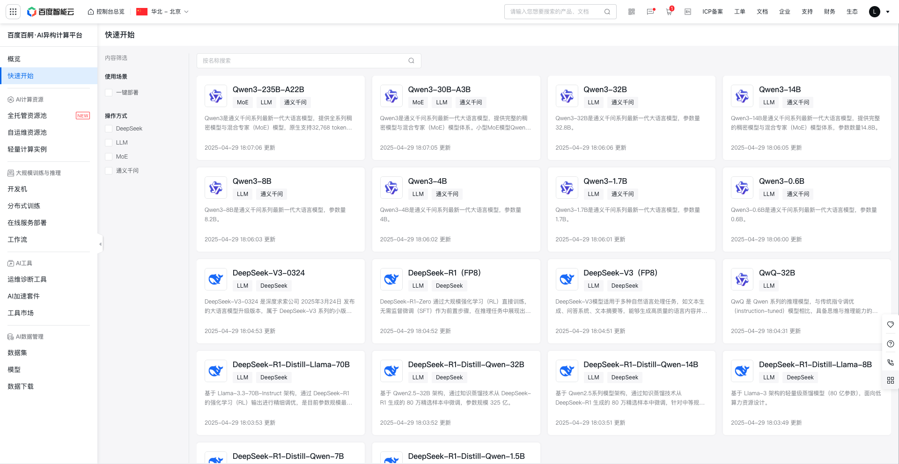Open 运维诊断工具 in sidebar
This screenshot has width=899, height=464.
49,279
